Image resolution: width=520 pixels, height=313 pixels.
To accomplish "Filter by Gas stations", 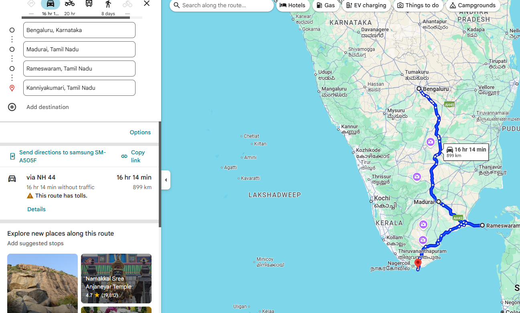I will [x=326, y=5].
